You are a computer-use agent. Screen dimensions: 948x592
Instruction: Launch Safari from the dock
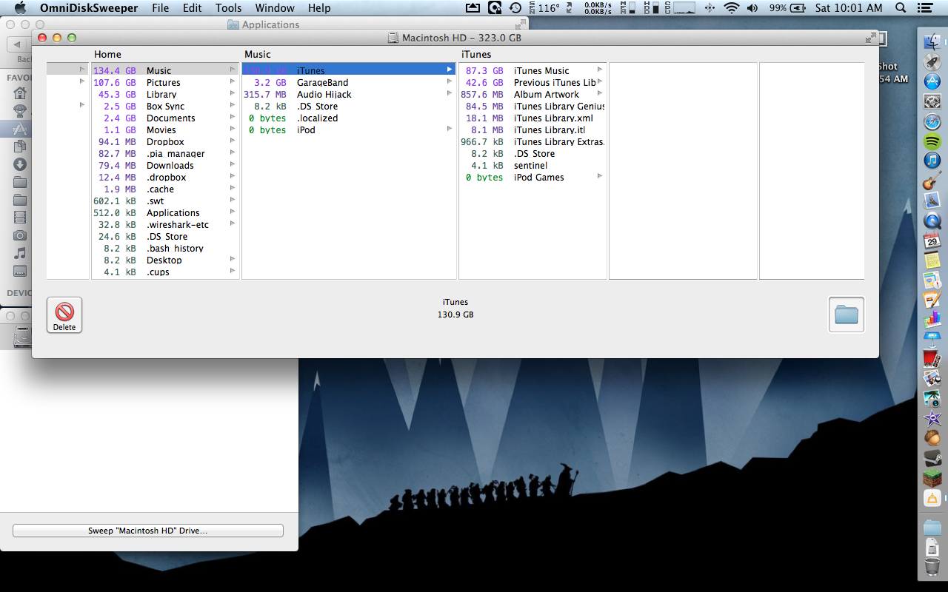click(x=932, y=121)
